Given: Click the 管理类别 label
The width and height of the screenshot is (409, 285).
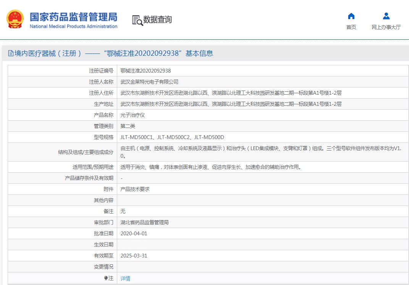Looking at the screenshot, I should click(103, 126).
